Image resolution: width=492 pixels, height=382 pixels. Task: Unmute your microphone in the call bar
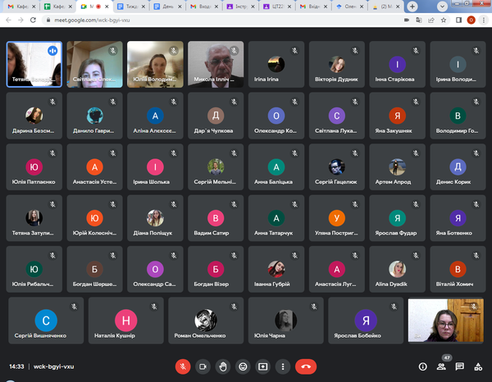click(183, 366)
